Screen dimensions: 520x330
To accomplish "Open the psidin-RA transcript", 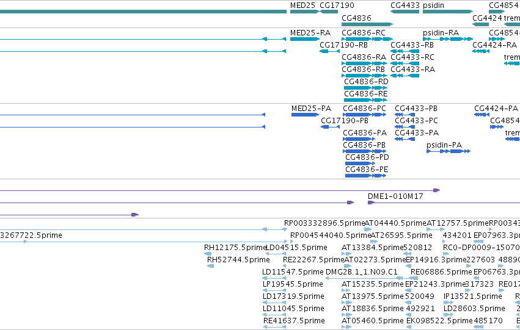I will (x=448, y=39).
